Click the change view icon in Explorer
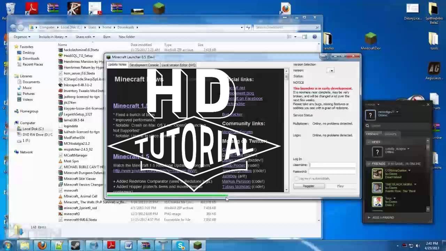The height and width of the screenshot is (251, 446). [x=289, y=37]
